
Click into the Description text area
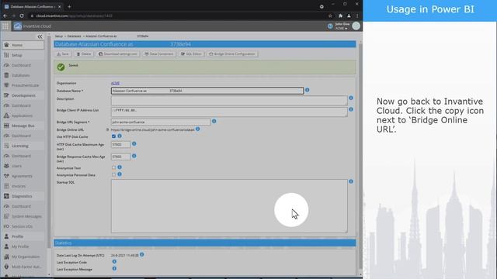tap(229, 101)
